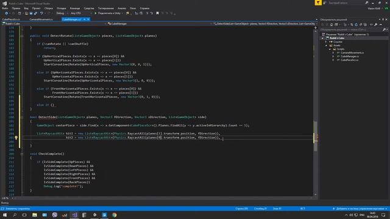Click the feedback icon beside quick launch
Screen dimensions: 390x219
tap(325, 2)
